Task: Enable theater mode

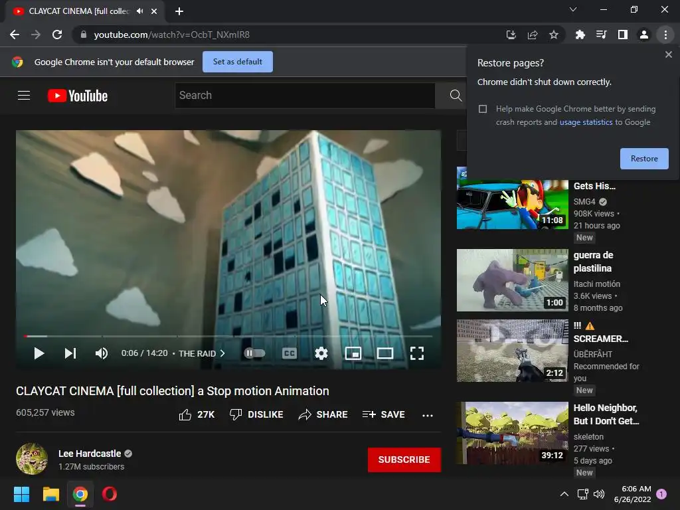Action: (x=385, y=353)
